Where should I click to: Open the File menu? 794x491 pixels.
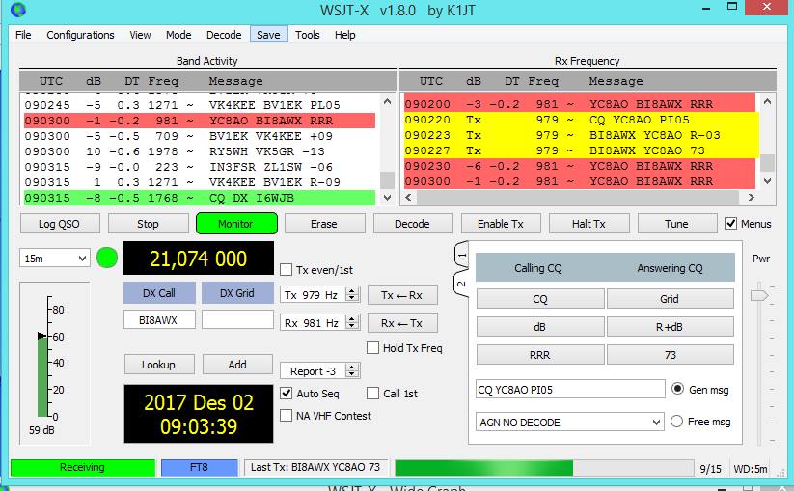coord(23,35)
